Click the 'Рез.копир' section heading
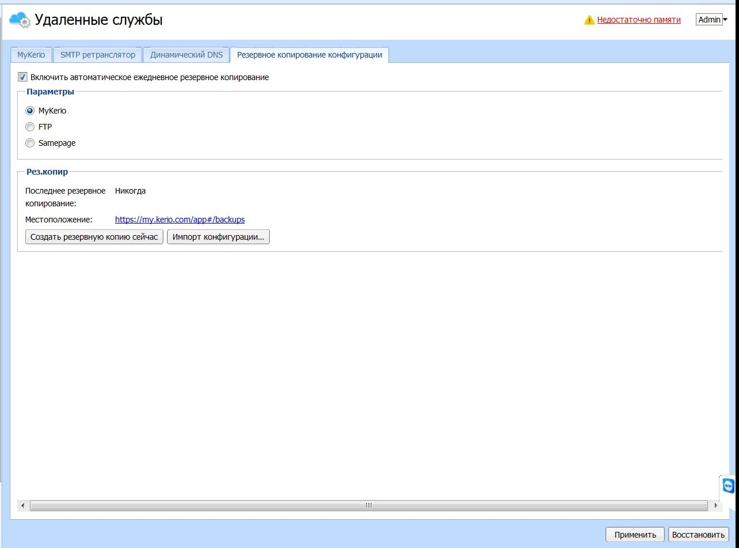 point(47,172)
